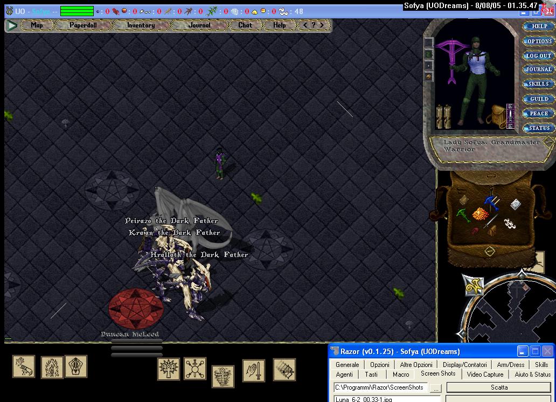Click the screenshot folder path field

coord(380,387)
